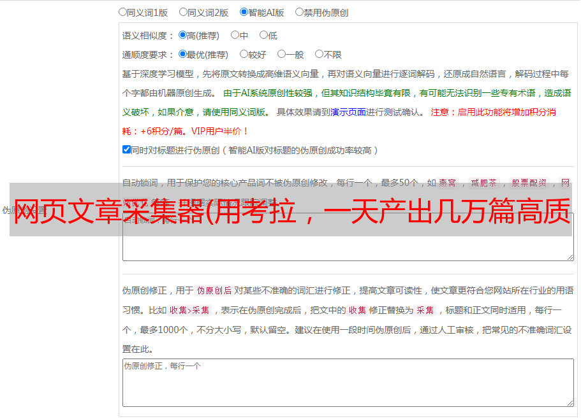
Task: Set semantic similarity to 高(推荐)
Action: pyautogui.click(x=182, y=35)
